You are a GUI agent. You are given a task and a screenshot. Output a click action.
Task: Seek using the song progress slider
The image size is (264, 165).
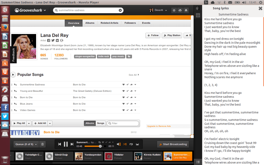pyautogui.click(x=95, y=146)
